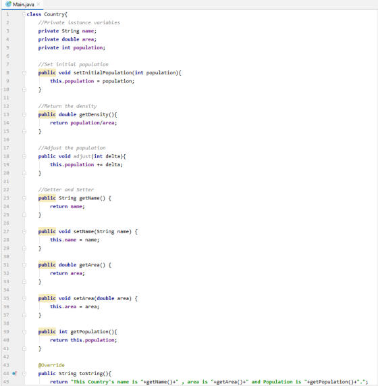Click method name 'setName' on line 27
Screen dimensions: 378x386
pyautogui.click(x=84, y=232)
